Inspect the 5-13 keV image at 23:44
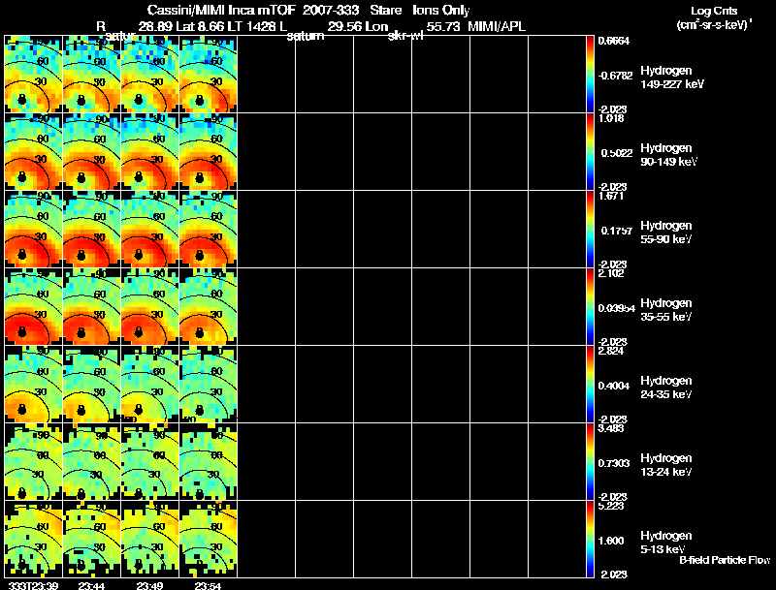776x590 pixels. coord(92,540)
